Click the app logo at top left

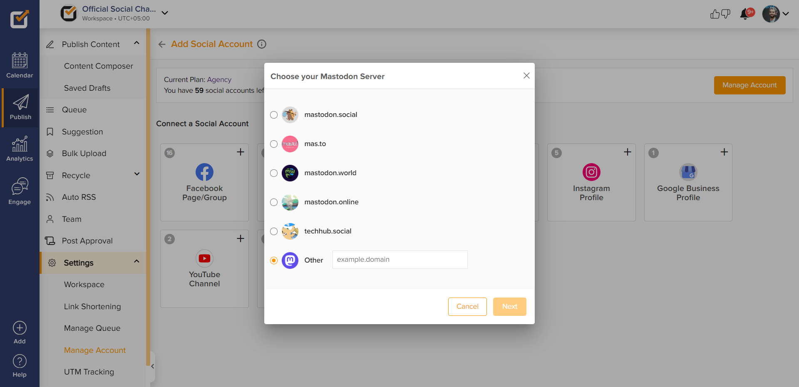coord(20,19)
